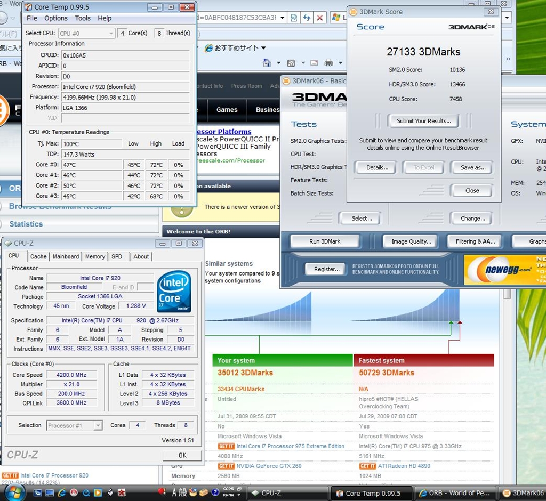Open the Processor #1 selection dropdown

tap(98, 425)
